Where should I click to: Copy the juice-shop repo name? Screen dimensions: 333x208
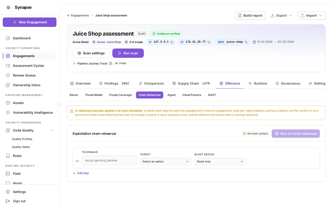coord(246,42)
